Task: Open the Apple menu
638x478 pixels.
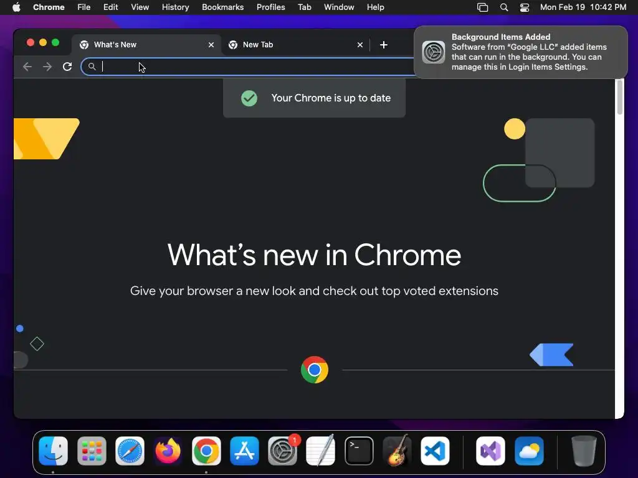Action: click(16, 7)
